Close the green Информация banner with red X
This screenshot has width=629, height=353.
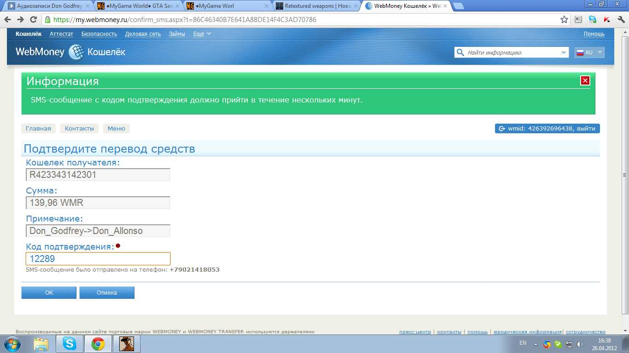(585, 80)
